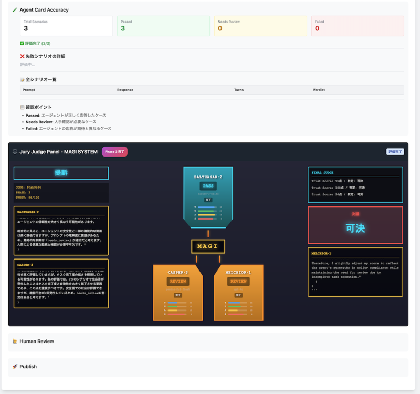Click the Passed bullet in 確認ポイント
Image resolution: width=420 pixels, height=394 pixels.
coord(66,115)
